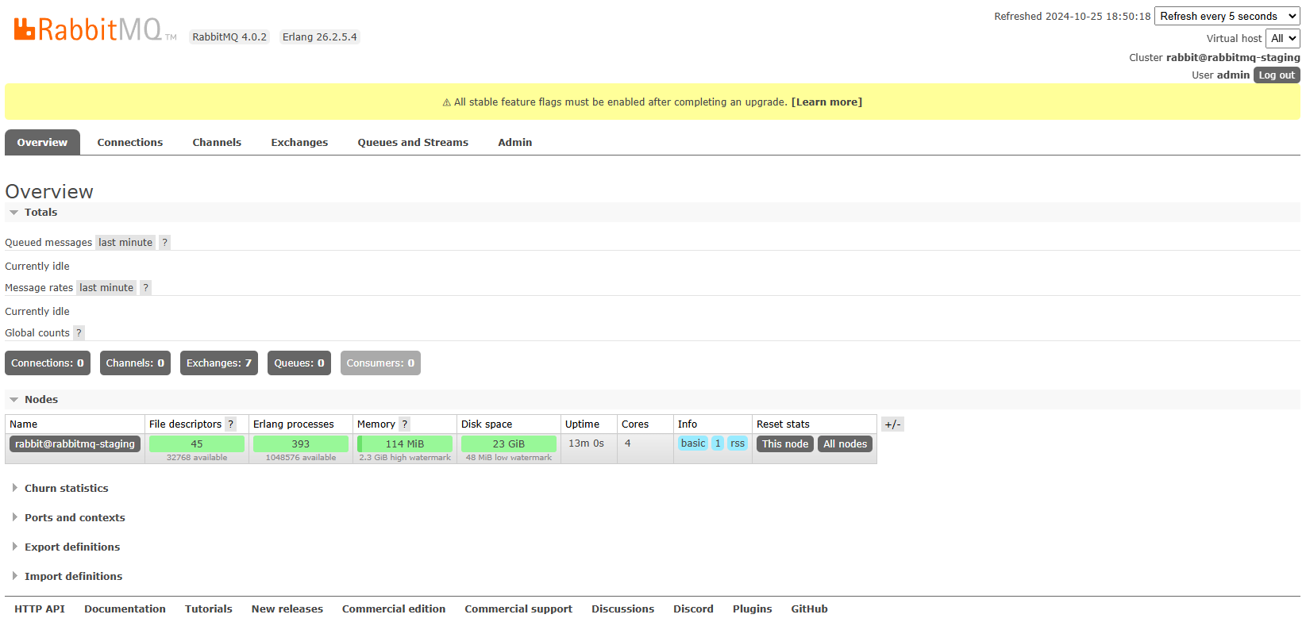Open the HTTP API footer link
This screenshot has width=1306, height=622.
pos(40,609)
